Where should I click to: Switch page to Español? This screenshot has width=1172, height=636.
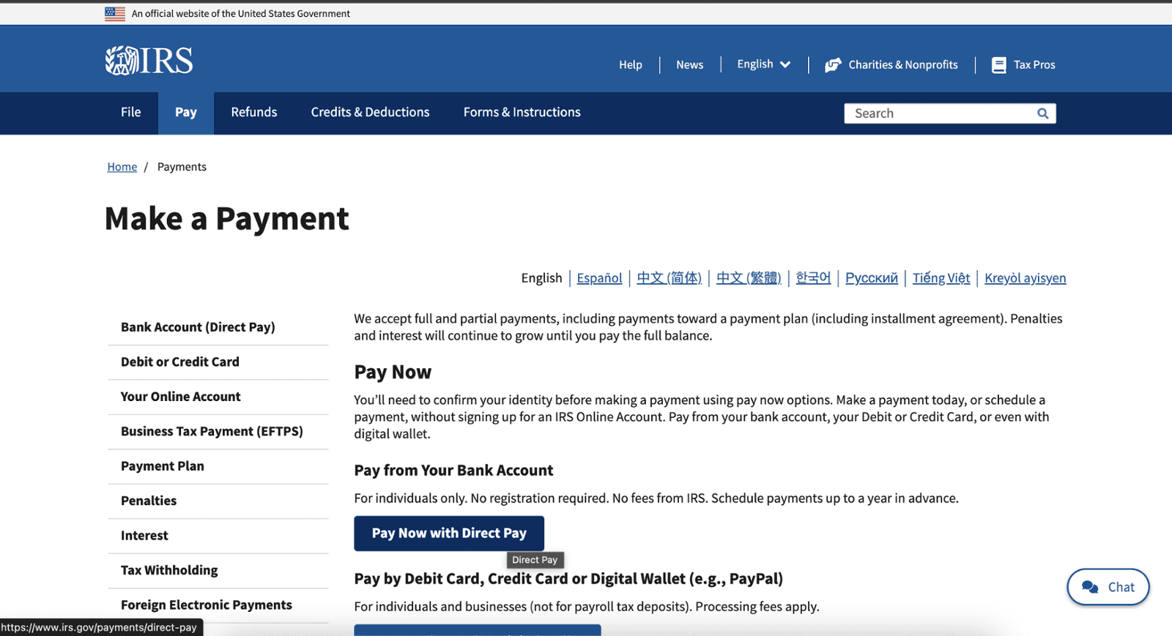[599, 278]
